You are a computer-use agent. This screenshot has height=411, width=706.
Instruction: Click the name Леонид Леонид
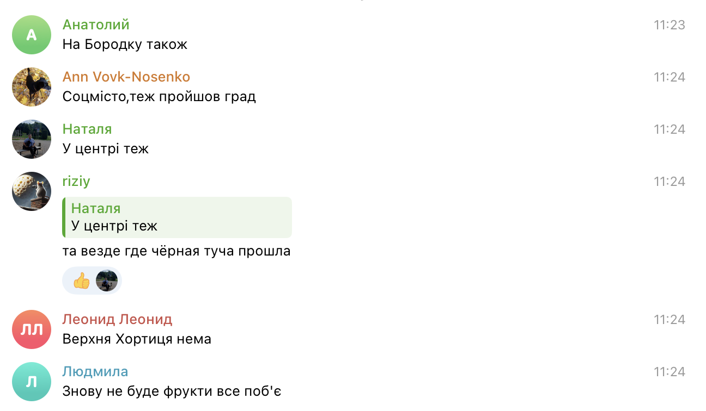(117, 319)
